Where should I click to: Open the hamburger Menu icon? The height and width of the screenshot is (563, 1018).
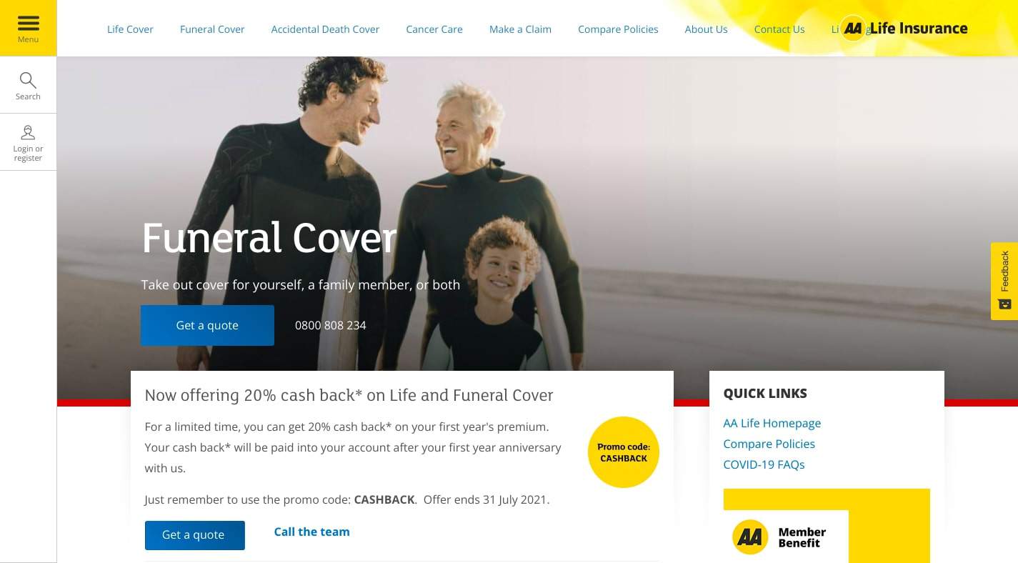[x=28, y=24]
